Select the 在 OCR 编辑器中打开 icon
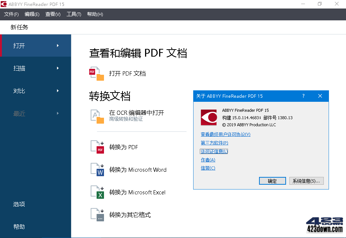The height and width of the screenshot is (238, 346). 97,116
